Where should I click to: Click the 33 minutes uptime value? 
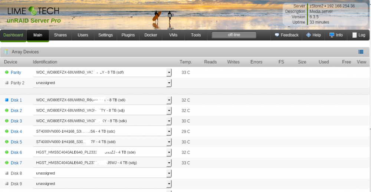pyautogui.click(x=319, y=22)
